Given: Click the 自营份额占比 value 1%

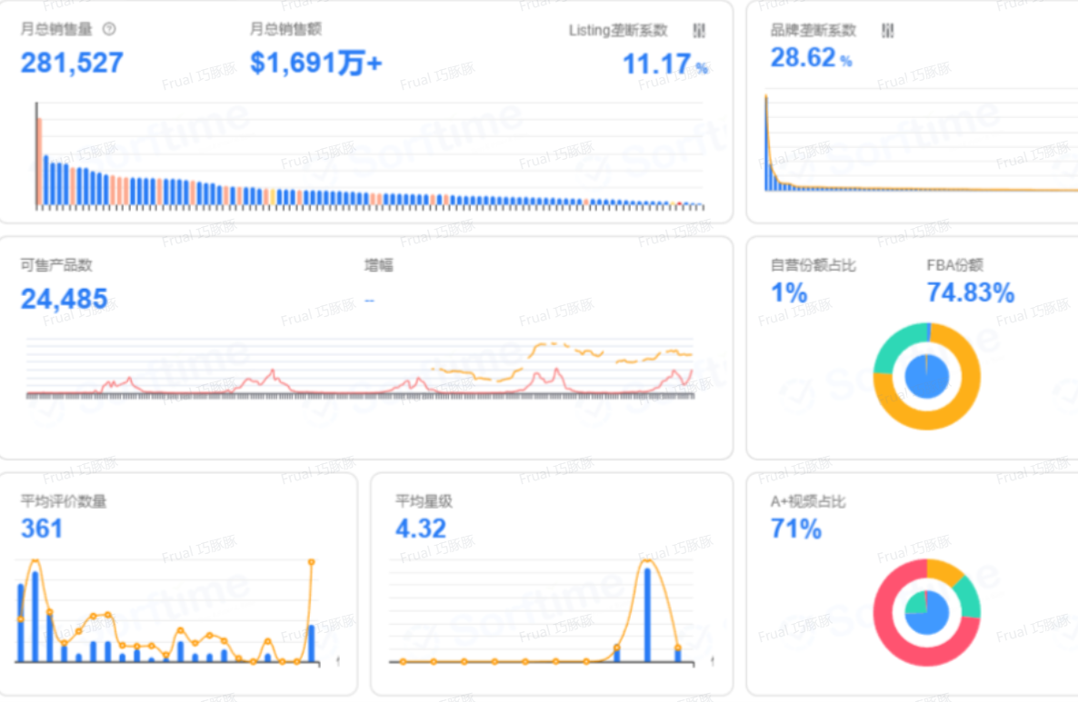Looking at the screenshot, I should (788, 293).
